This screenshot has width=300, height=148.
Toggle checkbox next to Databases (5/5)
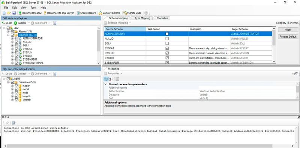(x=12, y=82)
